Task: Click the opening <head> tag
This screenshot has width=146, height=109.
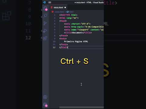Action: [x=63, y=21]
